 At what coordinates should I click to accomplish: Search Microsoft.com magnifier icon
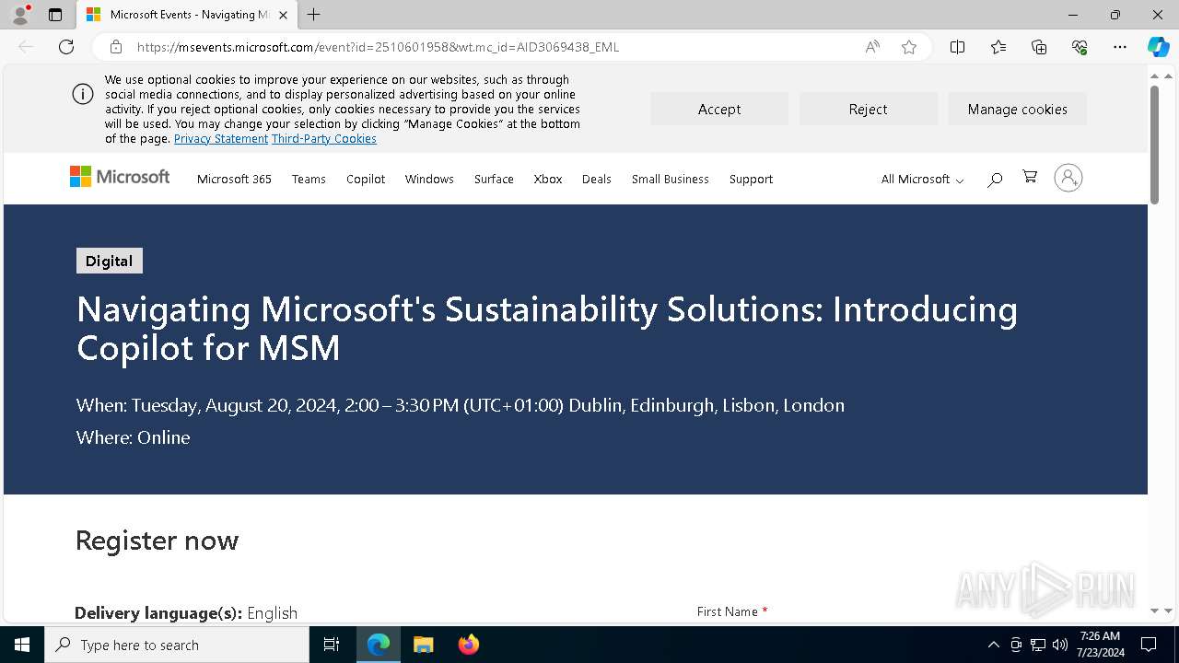[995, 180]
